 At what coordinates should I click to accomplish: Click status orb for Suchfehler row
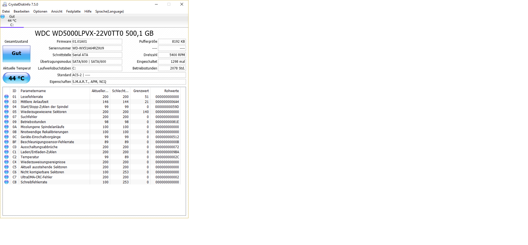[x=6, y=117]
